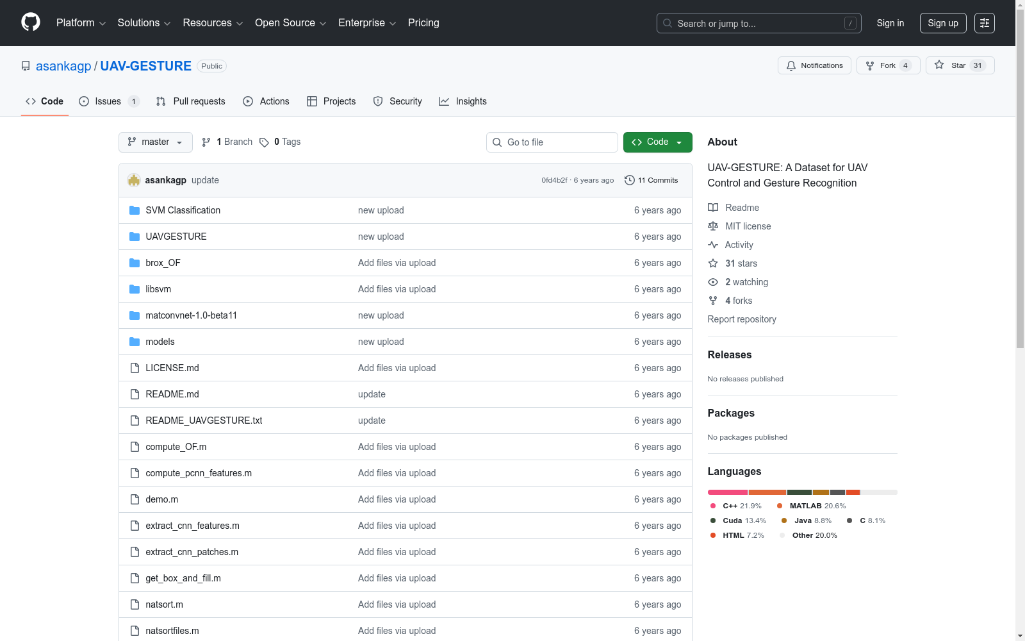The height and width of the screenshot is (641, 1025).
Task: Open the Projects tab
Action: point(331,101)
